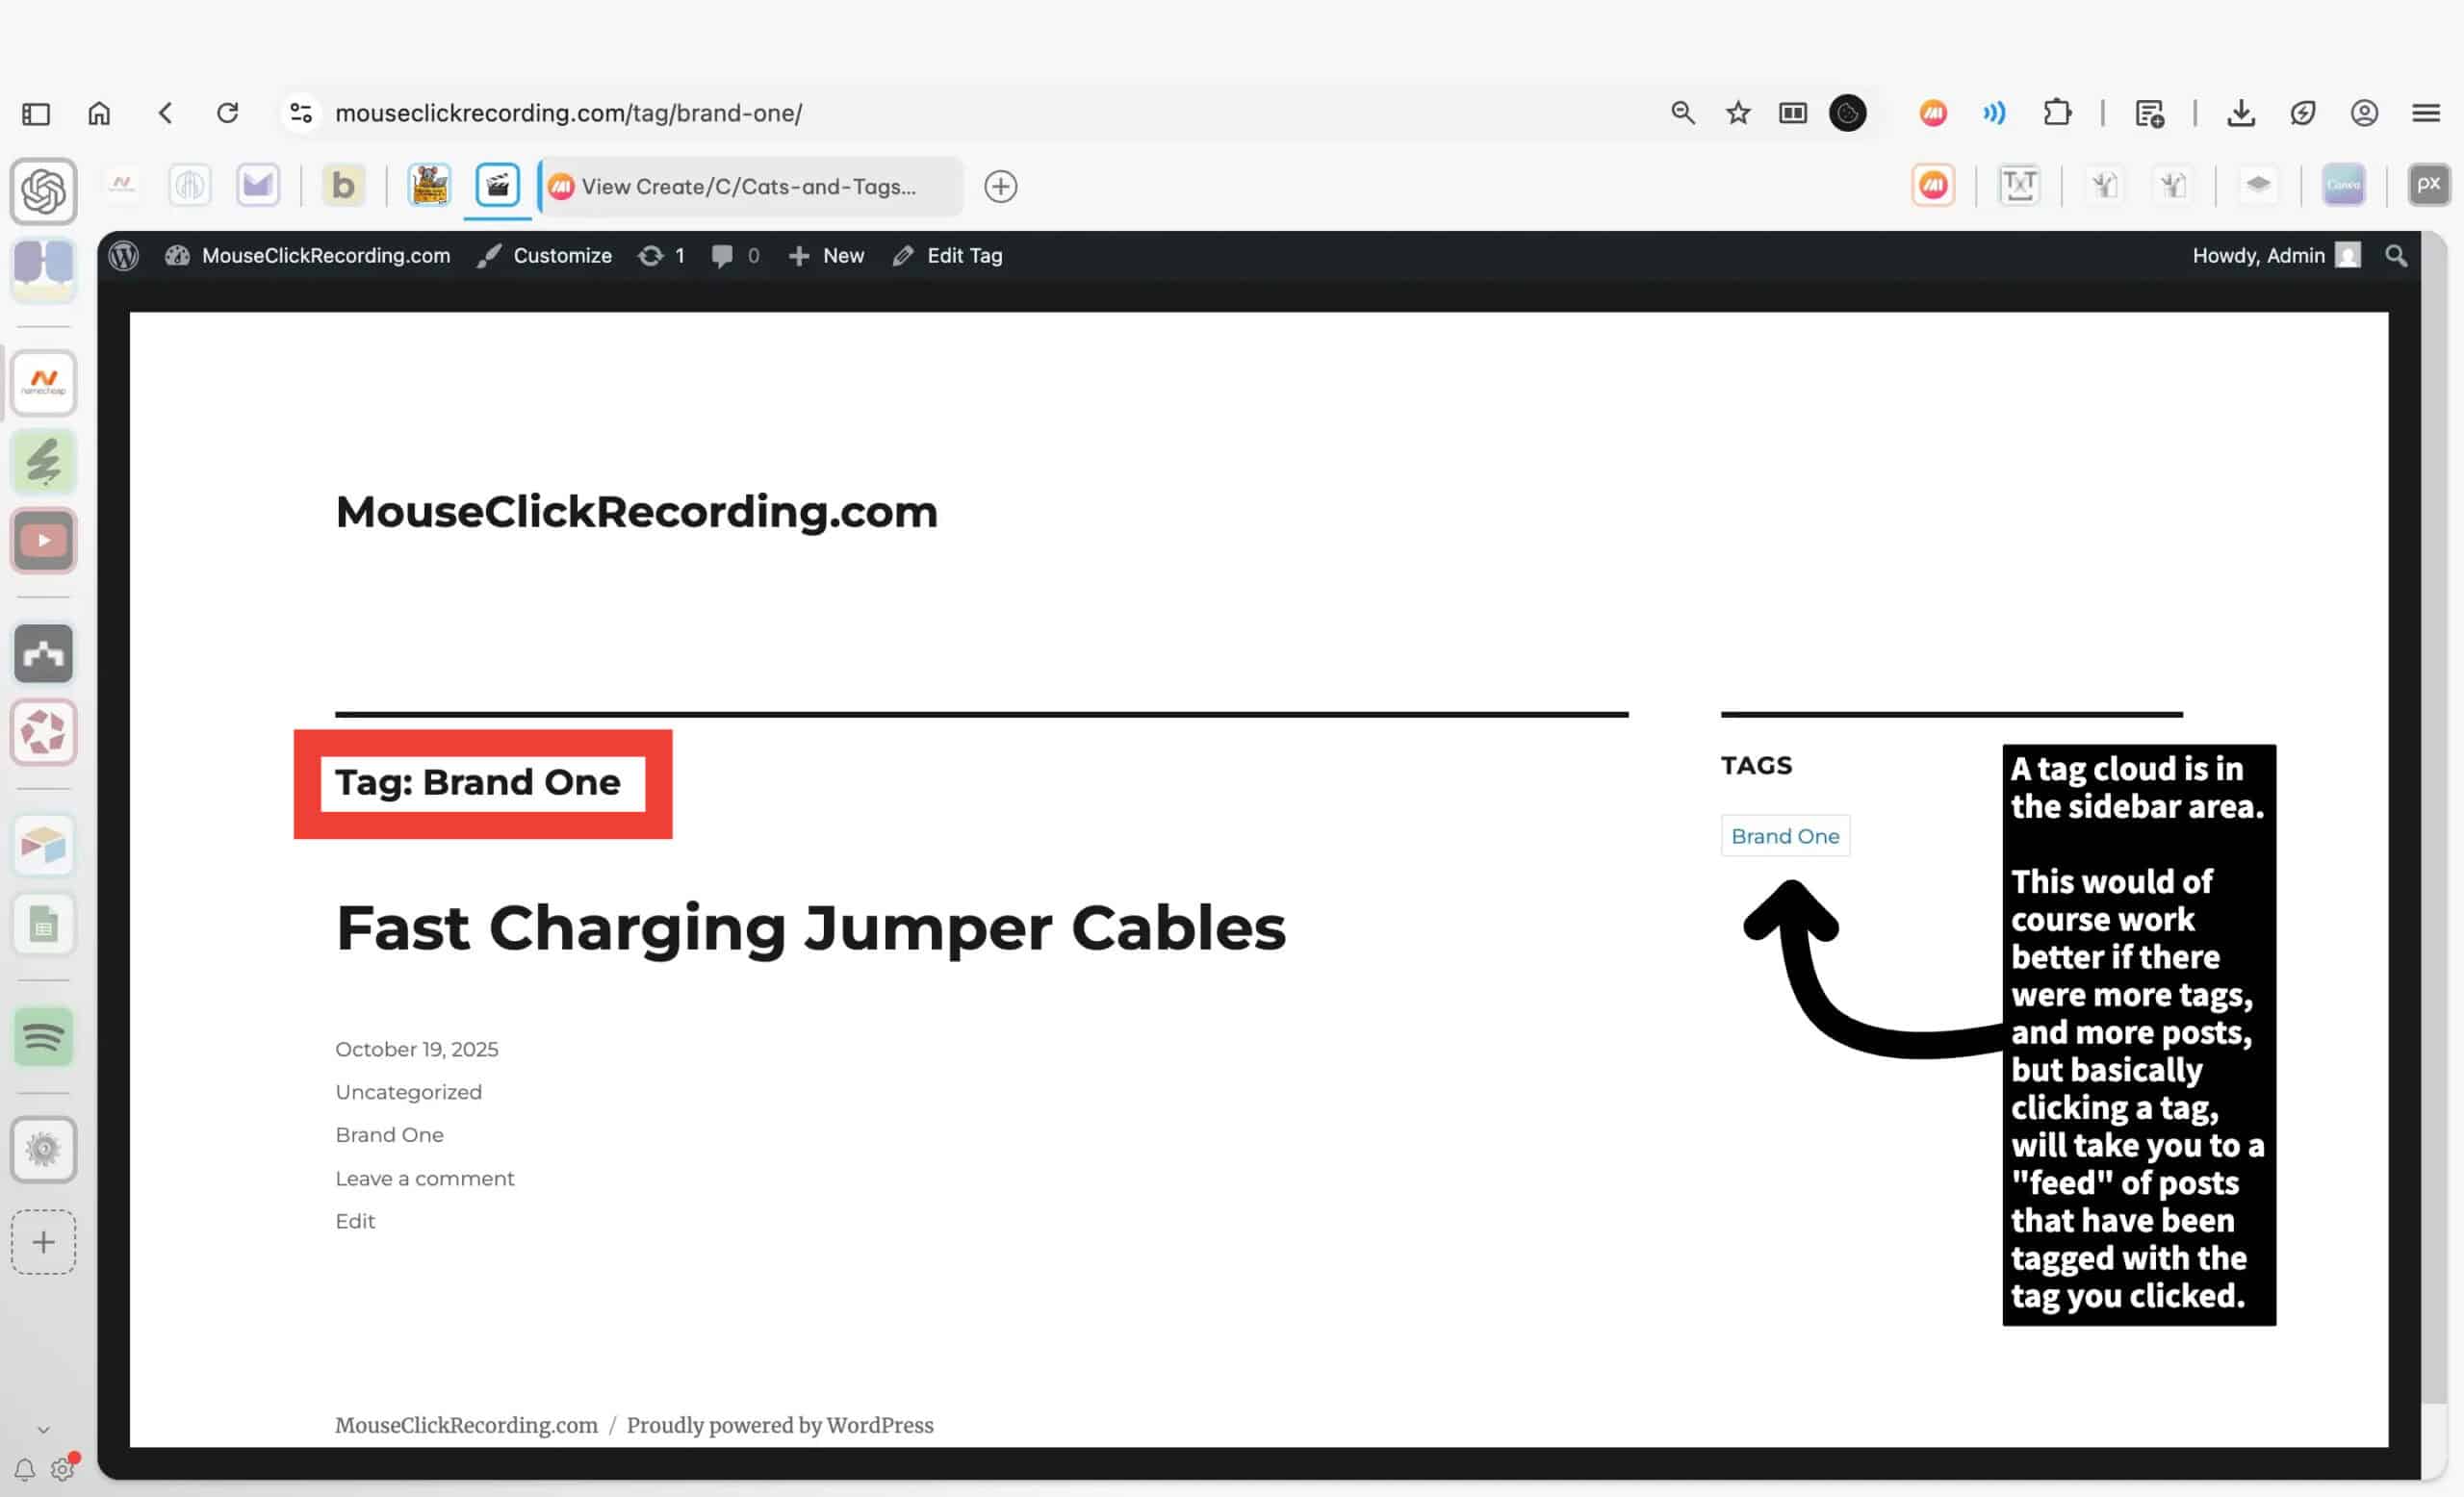Click the admin bar search magnifier

2395,256
